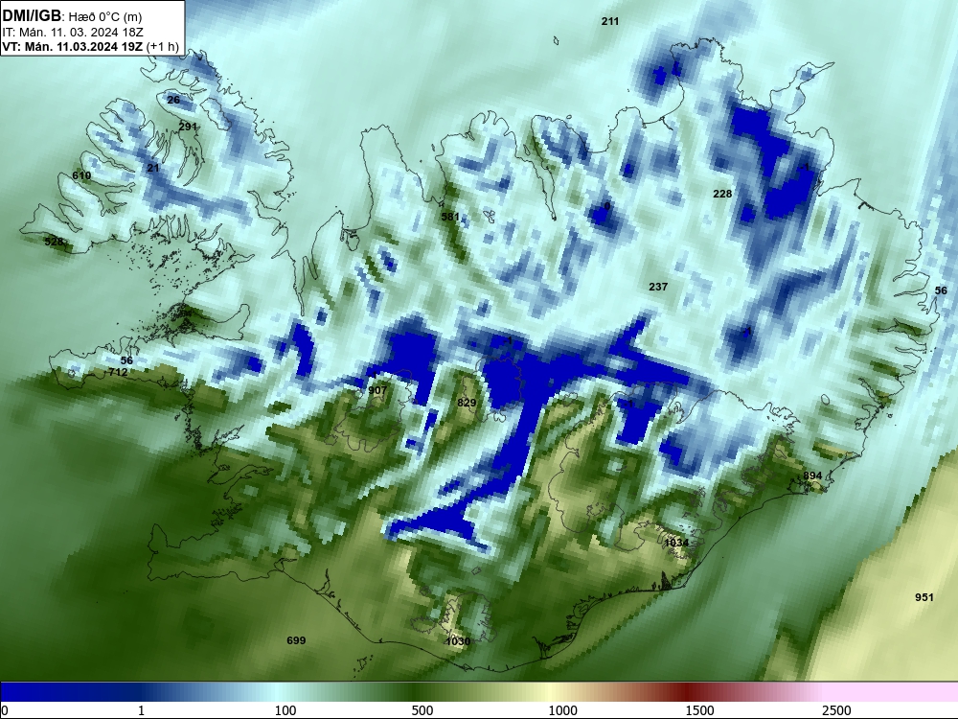Image resolution: width=958 pixels, height=719 pixels.
Task: Click the 1030 map value
Action: (x=458, y=641)
